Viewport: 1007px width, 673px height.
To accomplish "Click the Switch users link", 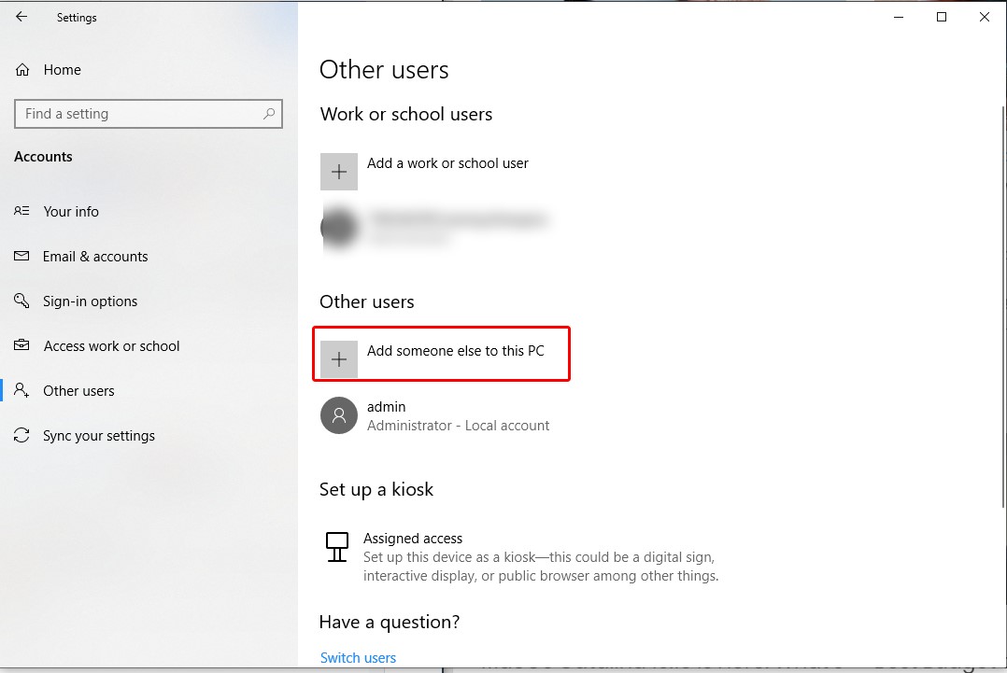I will (x=358, y=657).
